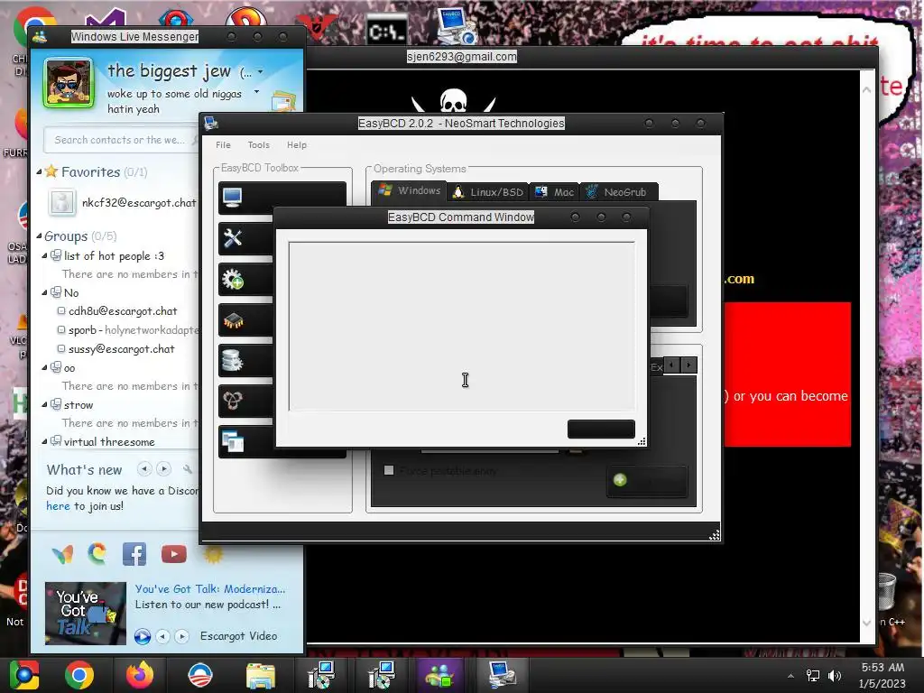Collapse the 'list of hot people :3' group
Image resolution: width=924 pixels, height=693 pixels.
click(x=44, y=255)
